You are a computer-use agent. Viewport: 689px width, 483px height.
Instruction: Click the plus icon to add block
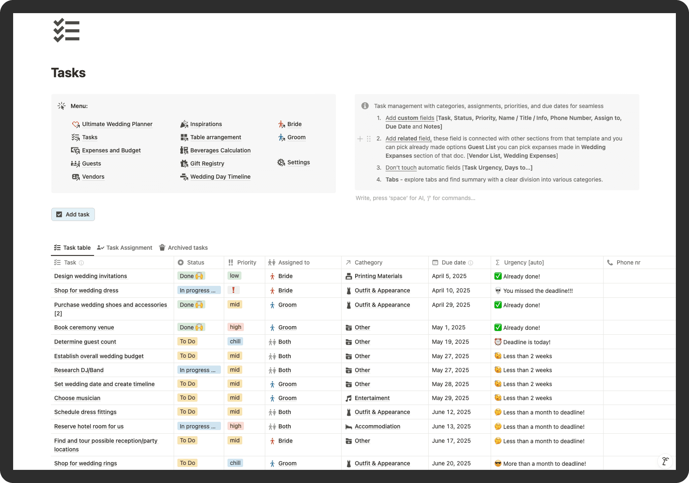click(360, 139)
